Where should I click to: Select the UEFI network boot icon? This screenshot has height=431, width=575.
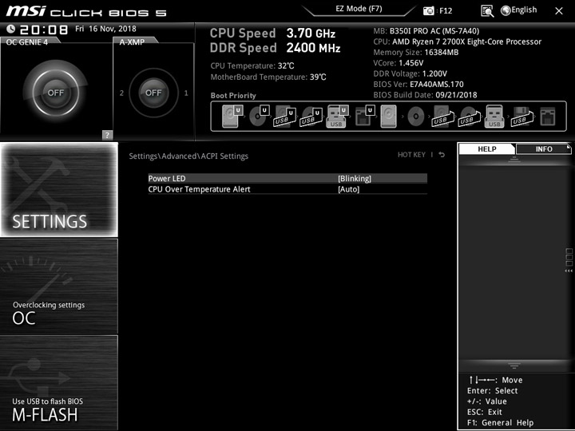click(x=365, y=116)
